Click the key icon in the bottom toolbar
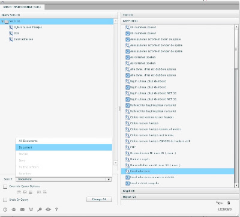This screenshot has height=217, width=240. pos(40,209)
